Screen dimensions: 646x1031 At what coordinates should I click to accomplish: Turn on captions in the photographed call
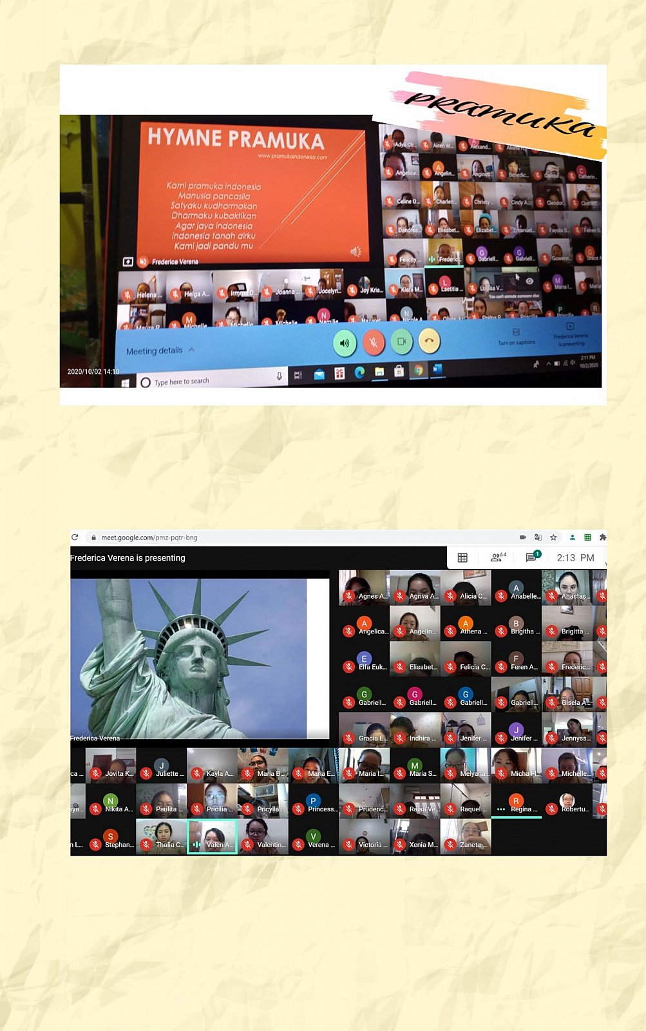[516, 337]
